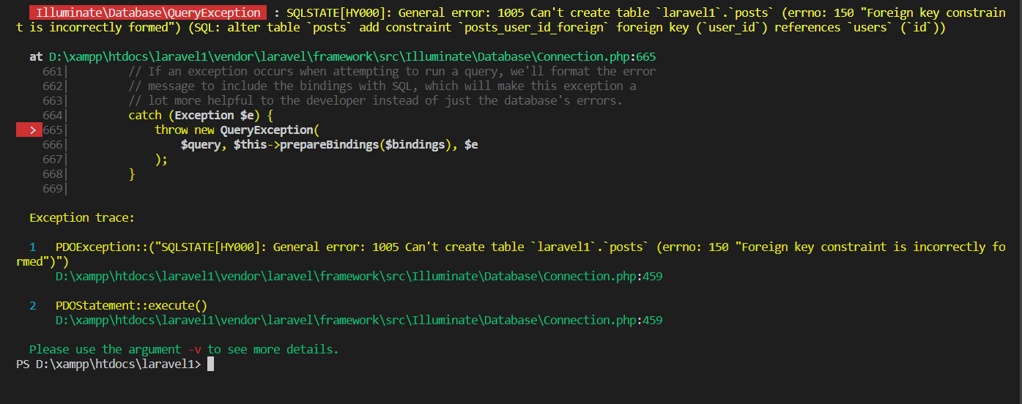The height and width of the screenshot is (404, 1022).
Task: Click trace entry number 2
Action: click(x=33, y=305)
